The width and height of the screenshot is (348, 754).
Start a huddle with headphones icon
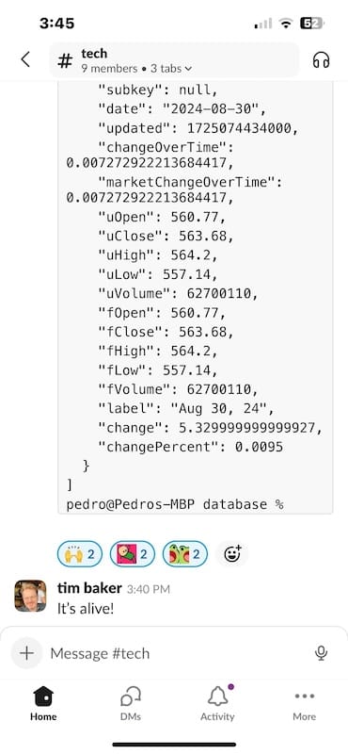coord(321,60)
